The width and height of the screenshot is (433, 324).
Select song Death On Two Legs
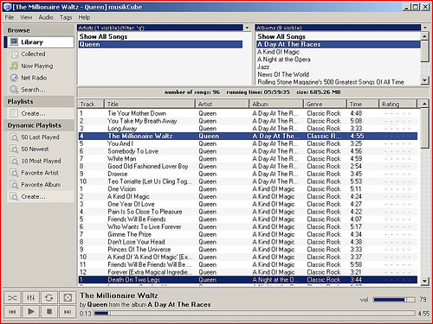pyautogui.click(x=248, y=280)
